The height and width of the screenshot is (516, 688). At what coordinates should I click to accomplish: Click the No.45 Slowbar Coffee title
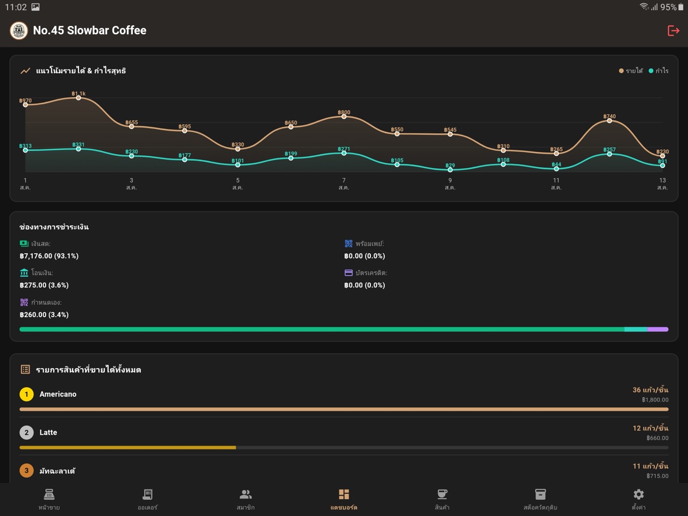tap(90, 31)
